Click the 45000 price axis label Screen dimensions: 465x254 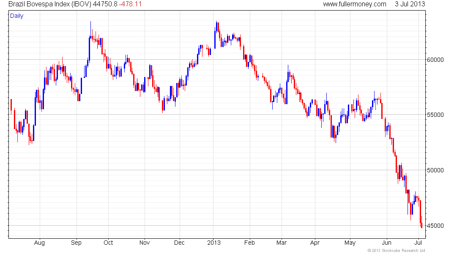[x=435, y=226]
